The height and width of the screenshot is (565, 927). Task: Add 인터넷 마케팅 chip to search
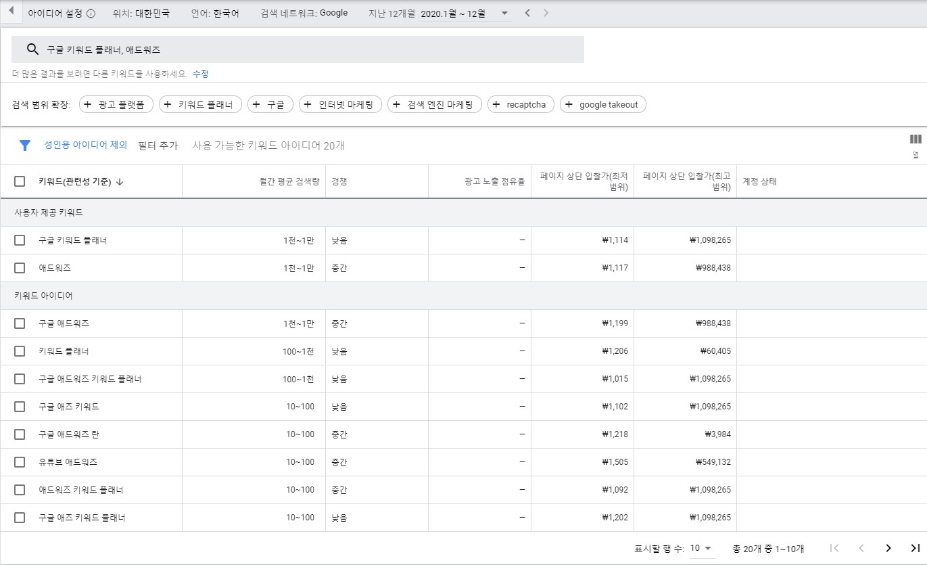(340, 104)
